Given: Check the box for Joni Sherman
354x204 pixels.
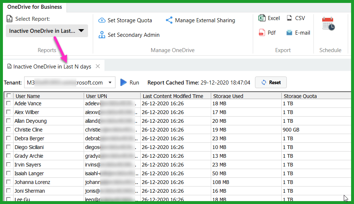Looking at the screenshot, I should pos(8,191).
